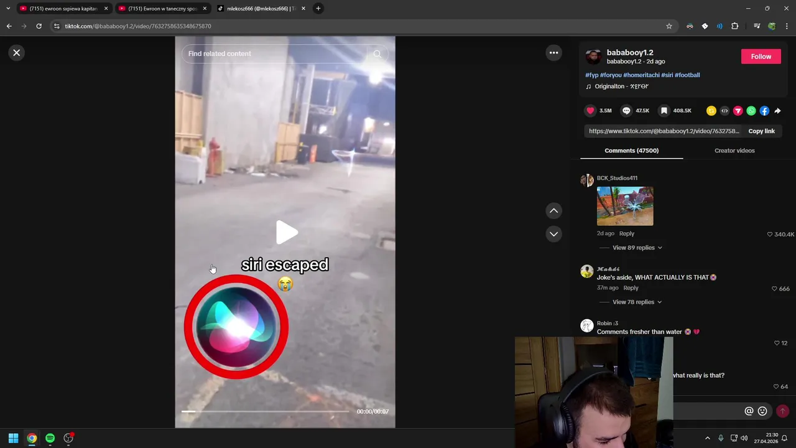This screenshot has width=796, height=448.
Task: Like the comment with 64 likes
Action: (776, 386)
